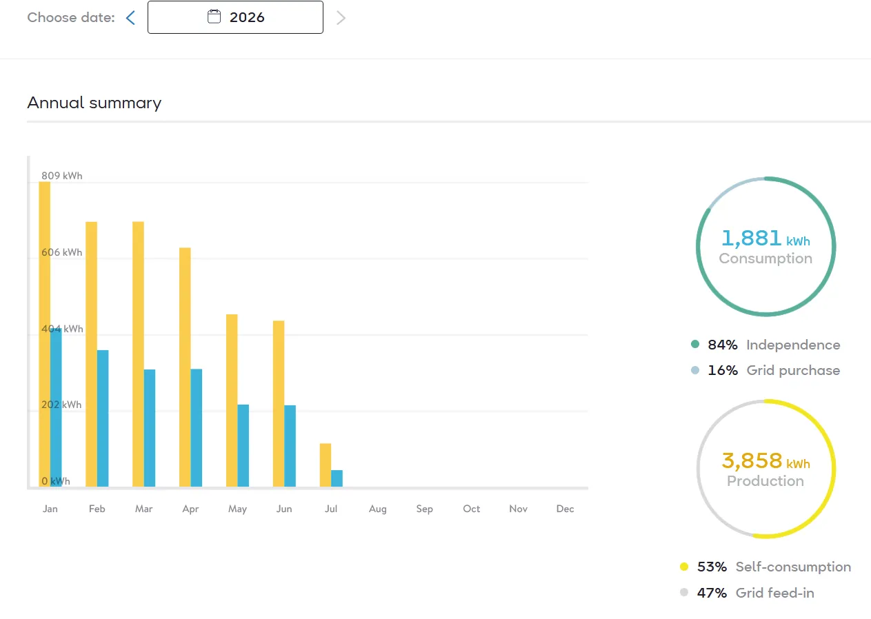Click the green Independence legend dot
The width and height of the screenshot is (871, 619).
695,345
